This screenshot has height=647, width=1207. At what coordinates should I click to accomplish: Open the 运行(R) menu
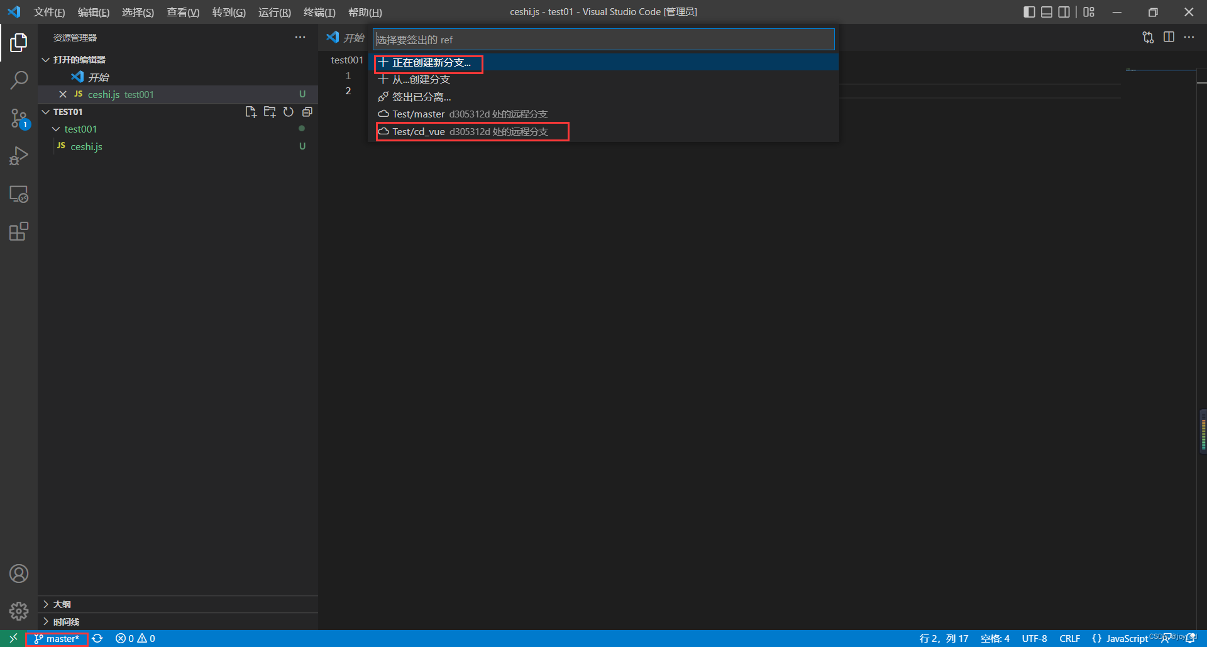(275, 12)
